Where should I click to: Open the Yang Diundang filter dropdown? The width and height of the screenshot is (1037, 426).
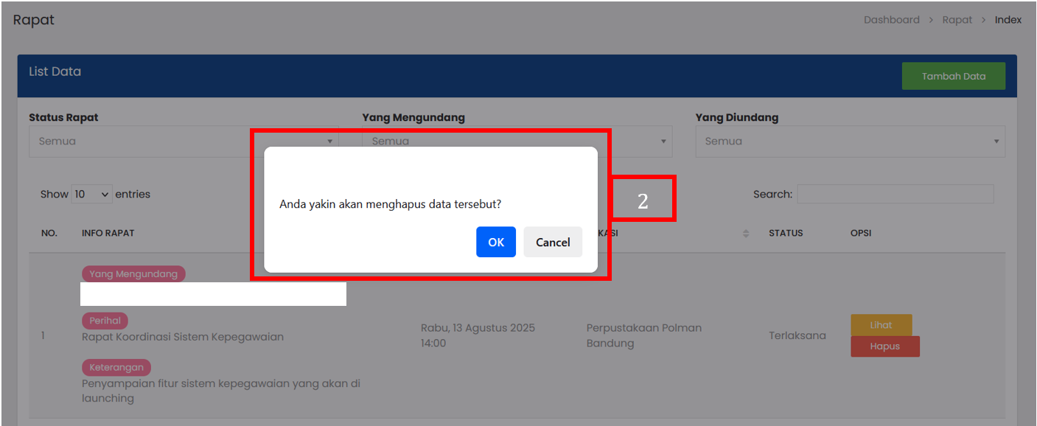coord(850,142)
